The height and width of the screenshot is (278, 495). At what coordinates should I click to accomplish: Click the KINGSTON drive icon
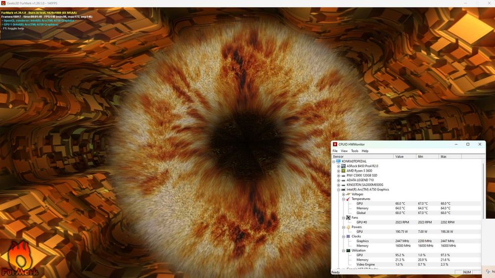pos(343,185)
